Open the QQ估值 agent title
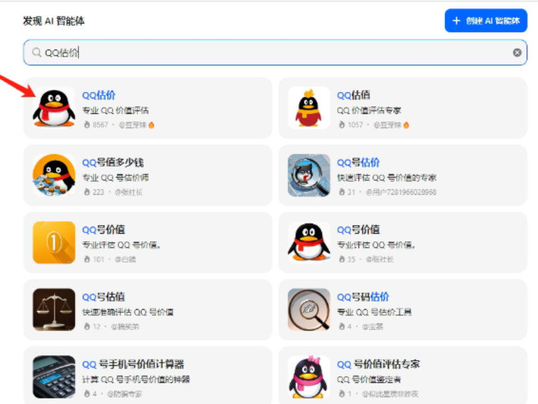The width and height of the screenshot is (538, 404). (353, 95)
